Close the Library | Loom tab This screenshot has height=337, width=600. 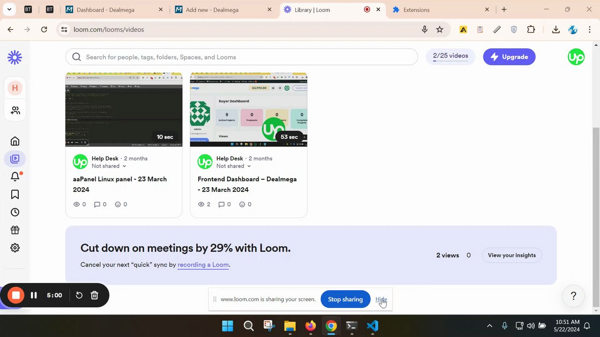[378, 9]
